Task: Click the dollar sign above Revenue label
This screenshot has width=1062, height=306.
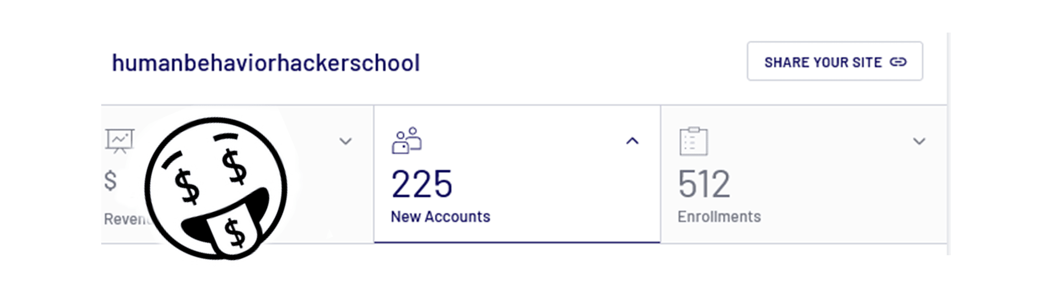Action: pyautogui.click(x=111, y=181)
